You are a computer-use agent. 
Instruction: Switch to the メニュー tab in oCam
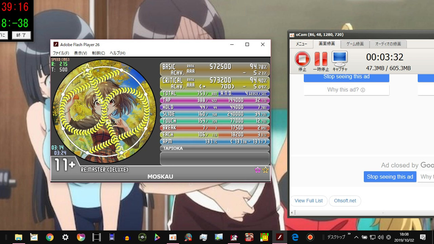click(302, 44)
